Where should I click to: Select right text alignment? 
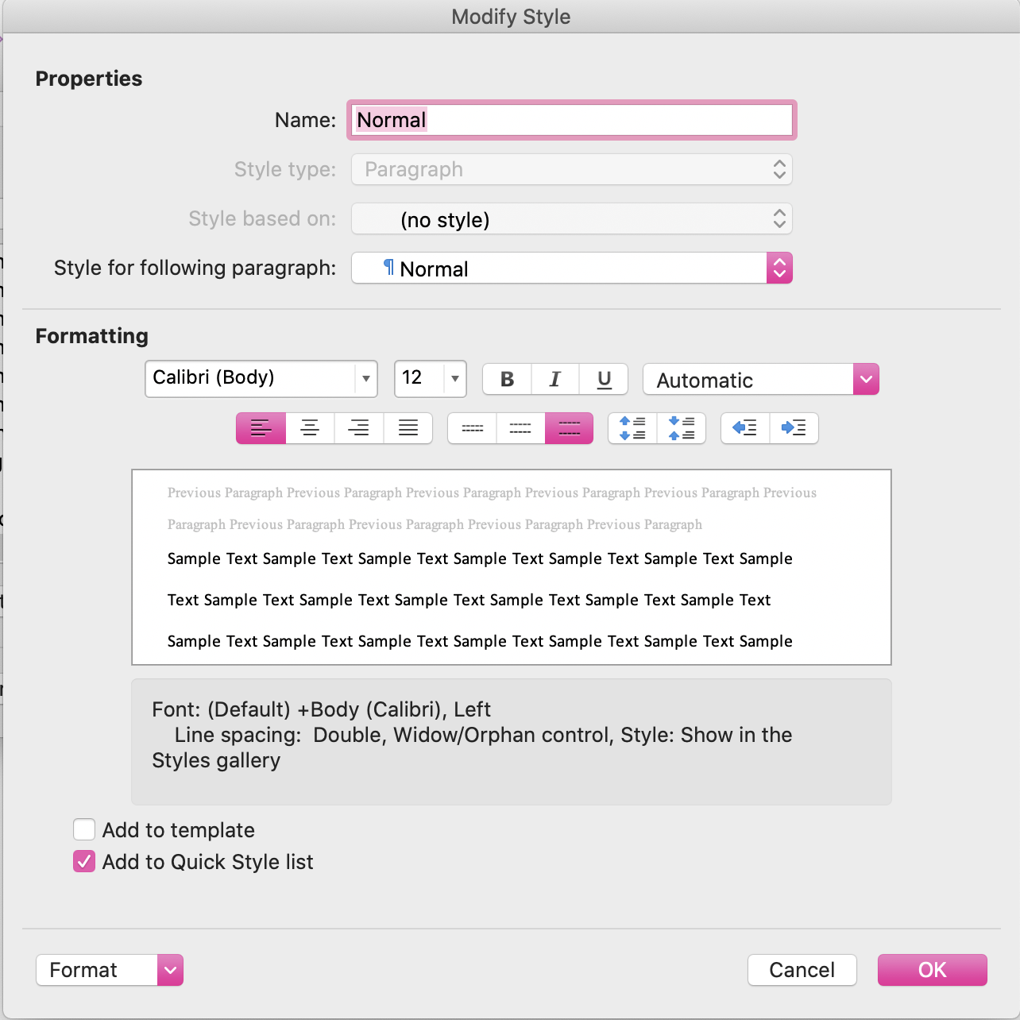tap(359, 428)
